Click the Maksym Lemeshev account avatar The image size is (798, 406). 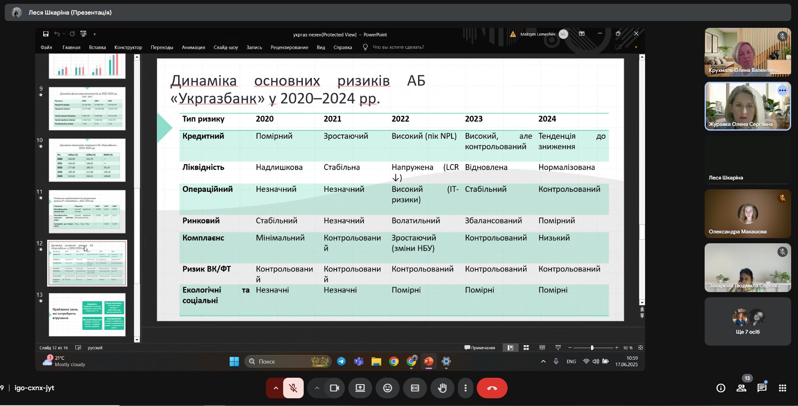point(563,34)
